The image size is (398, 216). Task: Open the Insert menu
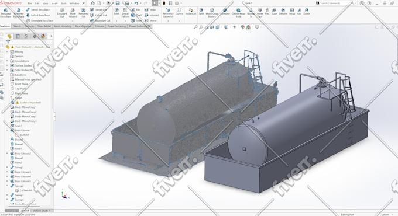[x=54, y=4]
